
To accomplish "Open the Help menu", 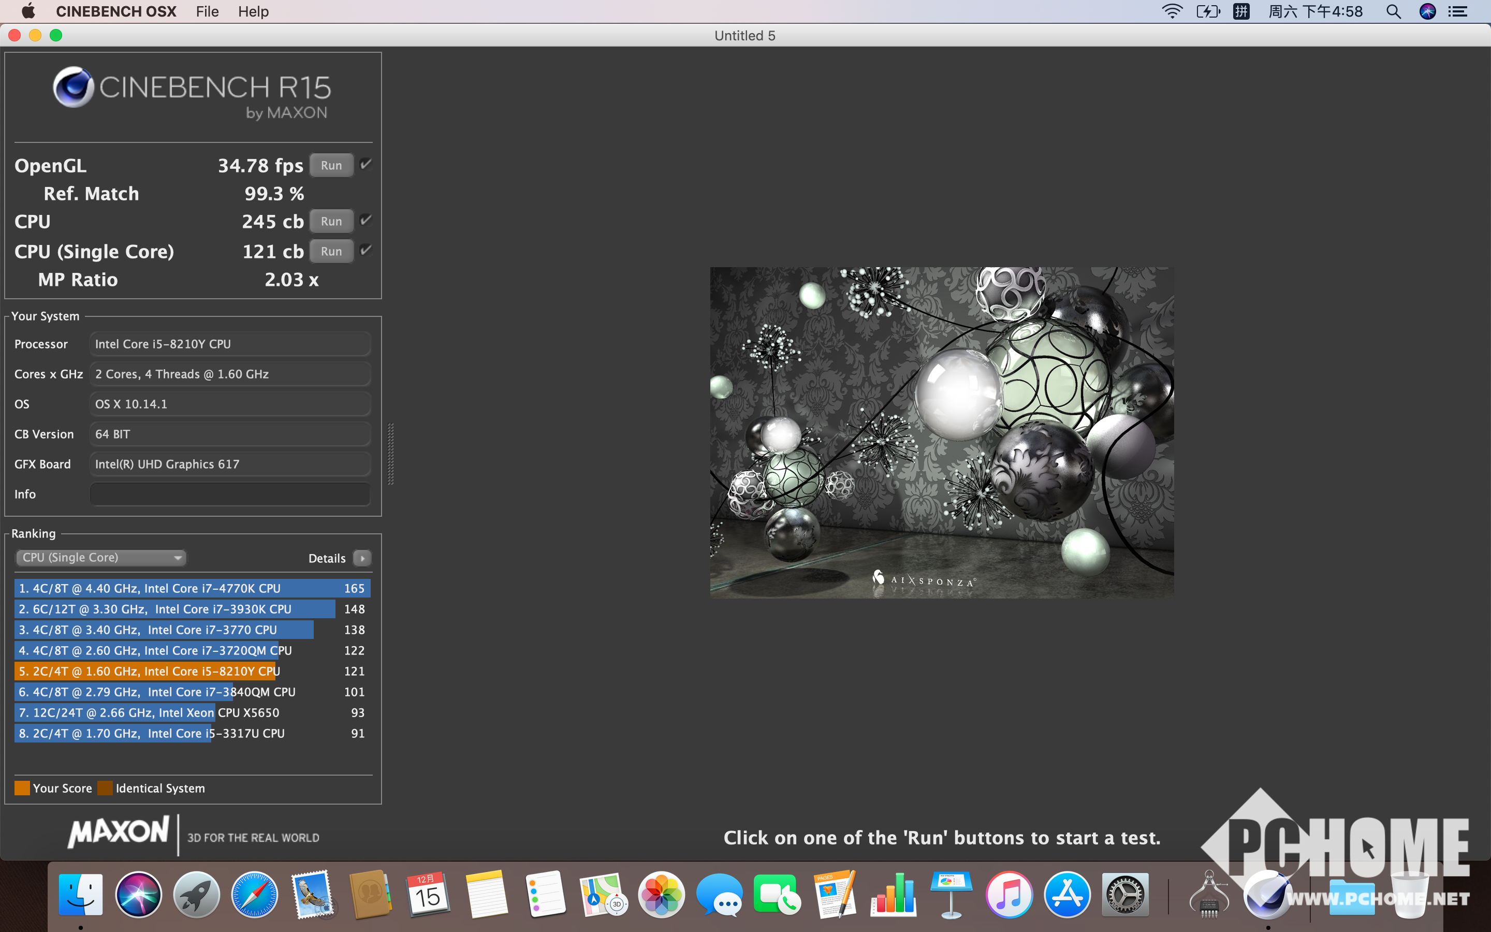I will (253, 11).
